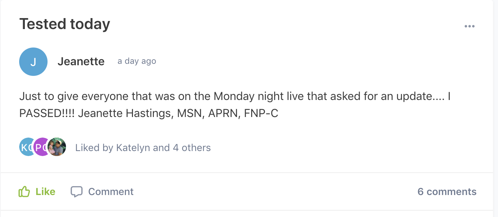Viewport: 498px width, 217px height.
Task: Click the speech bubble Comment icon
Action: (x=77, y=192)
